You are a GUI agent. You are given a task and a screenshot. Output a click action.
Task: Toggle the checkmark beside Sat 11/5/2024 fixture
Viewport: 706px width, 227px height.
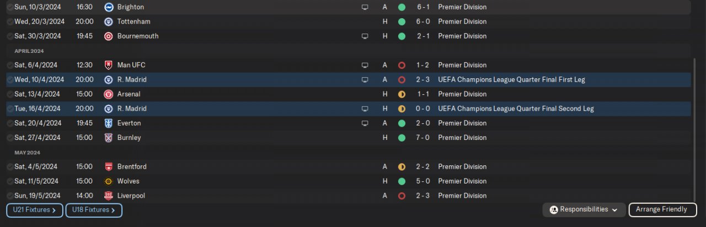click(x=10, y=181)
